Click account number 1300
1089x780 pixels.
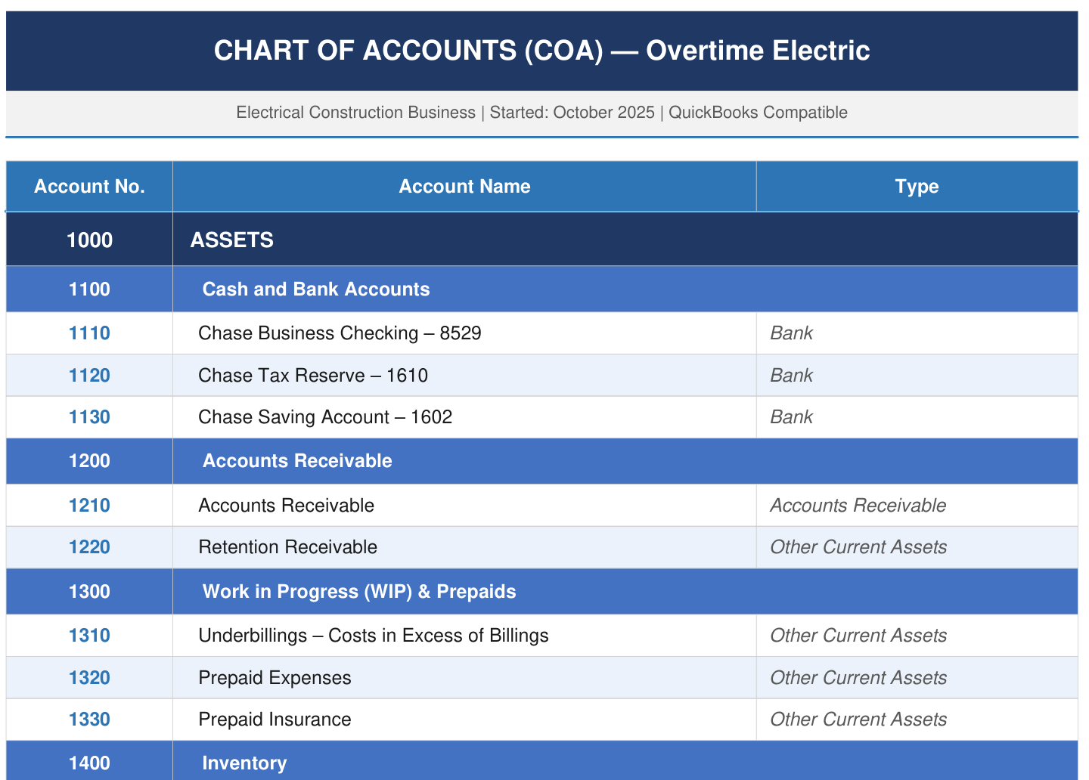[x=89, y=592]
